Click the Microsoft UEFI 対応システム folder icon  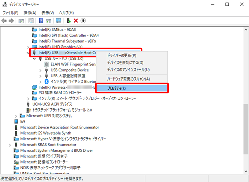[22, 116]
